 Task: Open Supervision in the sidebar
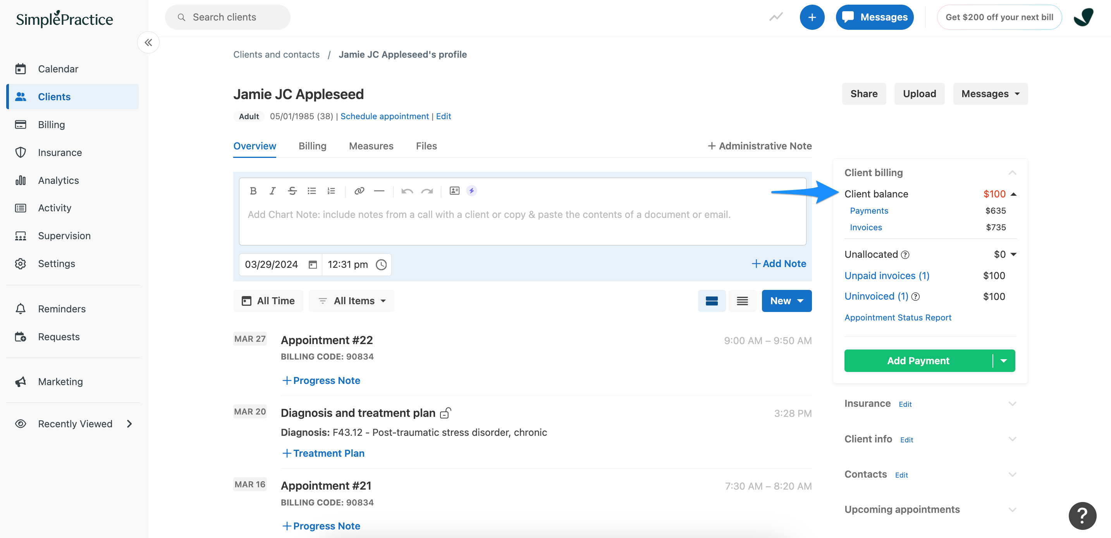[72, 236]
